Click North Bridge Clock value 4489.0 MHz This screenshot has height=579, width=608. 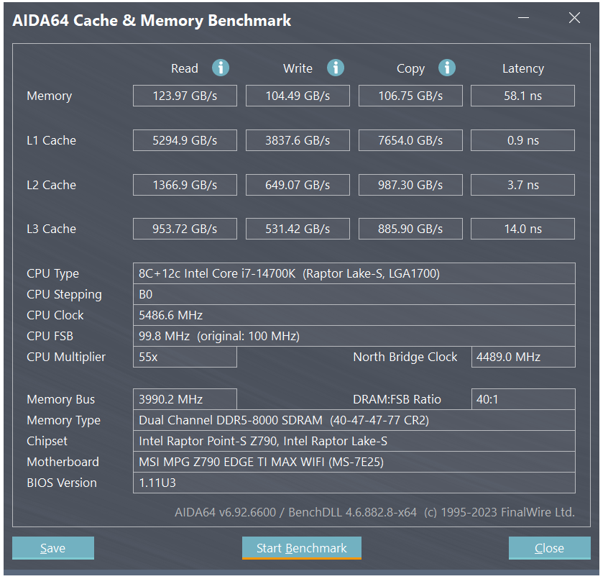523,357
